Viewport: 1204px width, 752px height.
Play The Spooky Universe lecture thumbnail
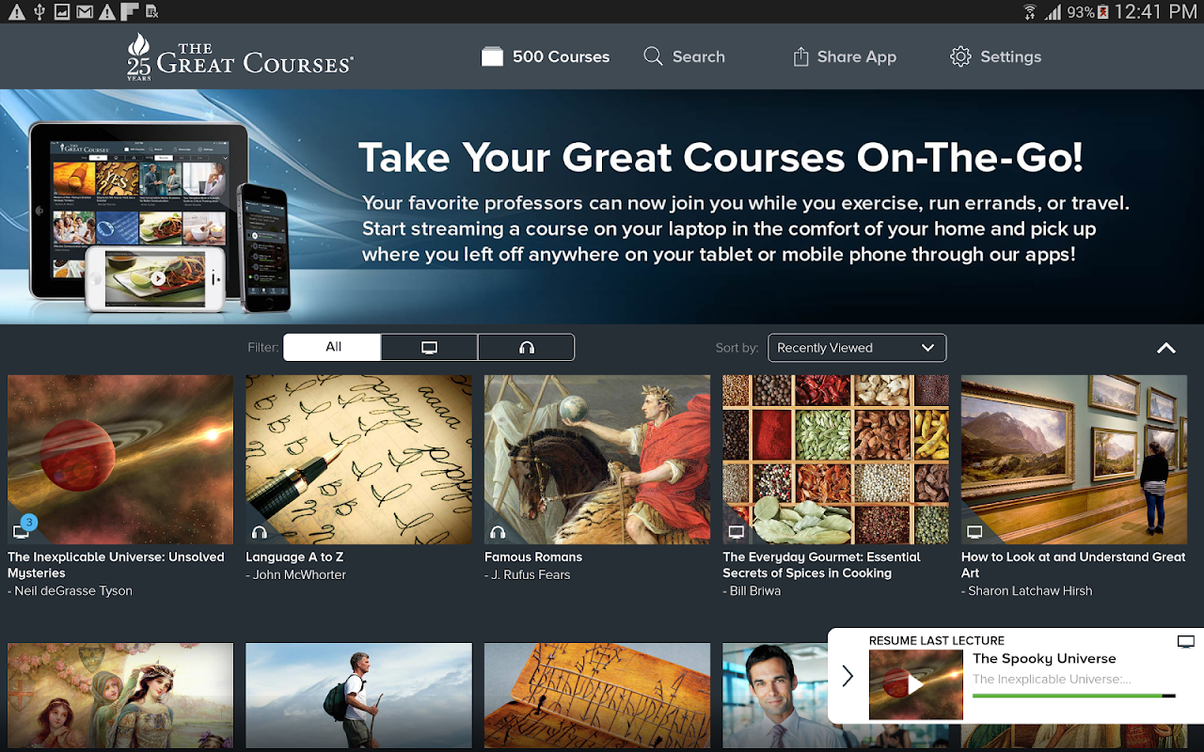coord(916,685)
